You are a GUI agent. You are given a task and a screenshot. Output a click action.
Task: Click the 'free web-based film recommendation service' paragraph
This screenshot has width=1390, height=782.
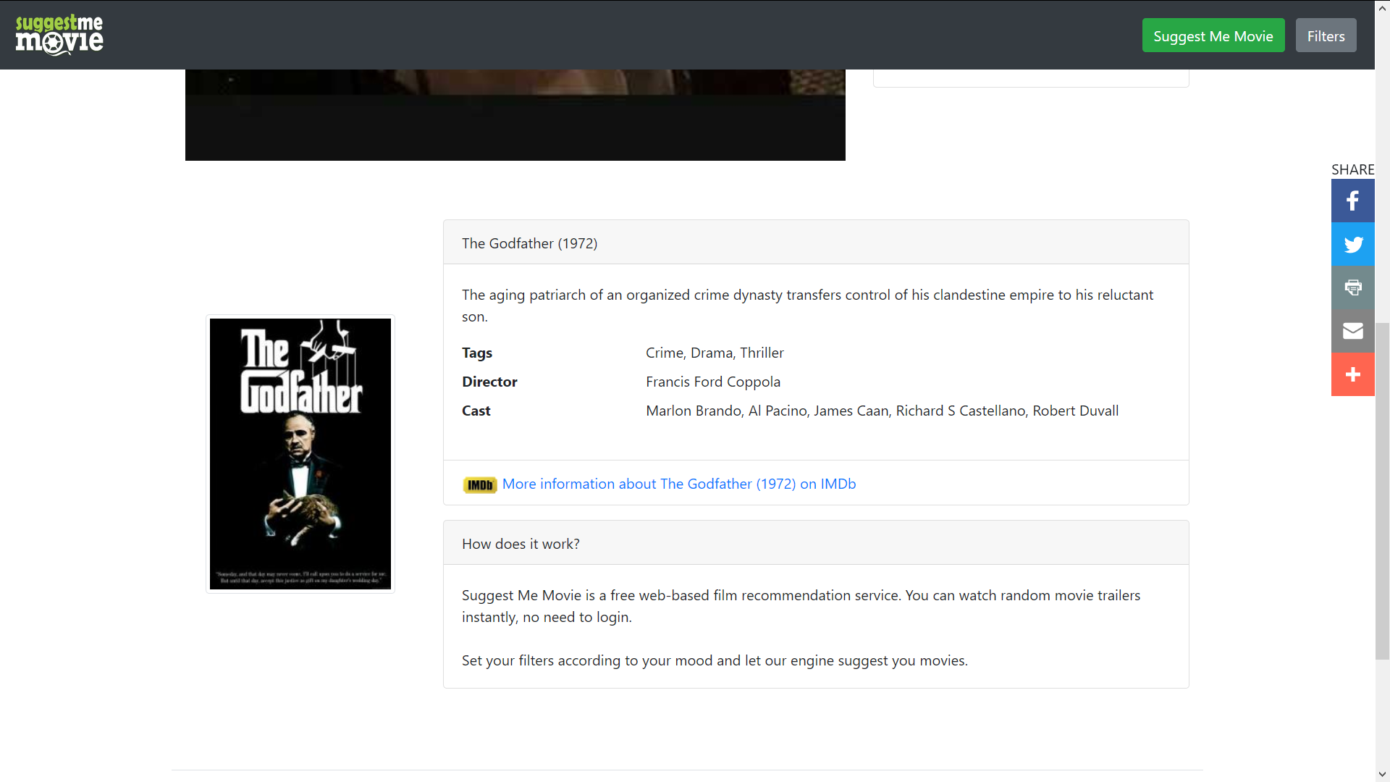coord(801,606)
